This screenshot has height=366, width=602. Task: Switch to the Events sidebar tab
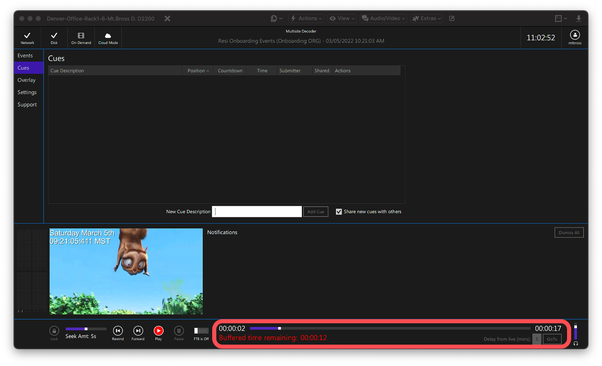tap(25, 55)
